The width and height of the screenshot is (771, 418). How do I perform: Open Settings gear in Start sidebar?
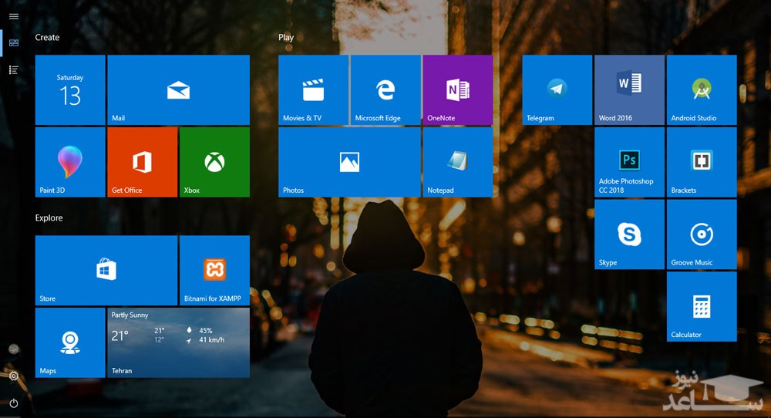[x=14, y=376]
